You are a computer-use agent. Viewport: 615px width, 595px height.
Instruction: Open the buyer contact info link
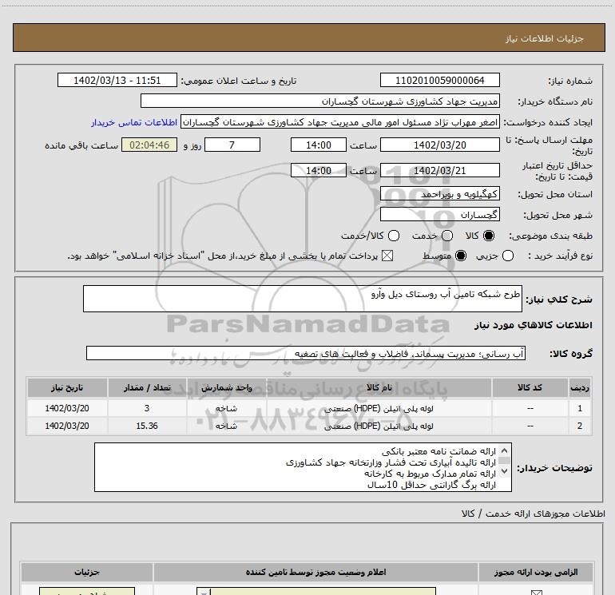click(x=134, y=122)
